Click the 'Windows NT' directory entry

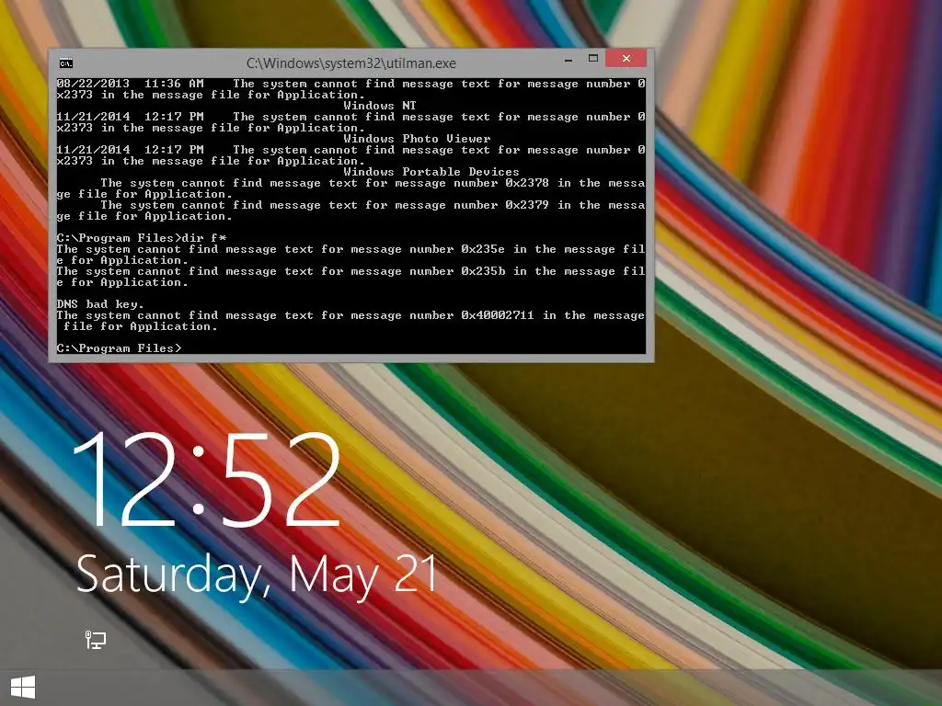click(380, 106)
